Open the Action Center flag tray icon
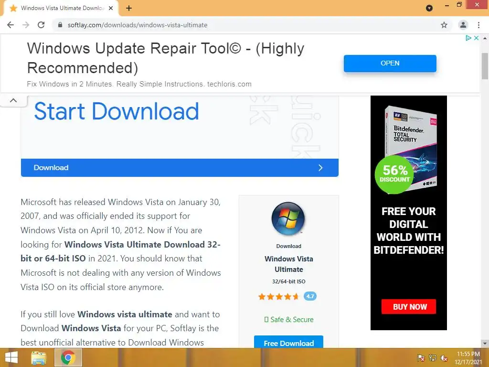Image resolution: width=489 pixels, height=367 pixels. 421,358
